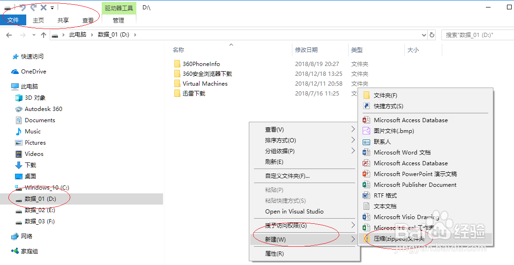Open 下载 in navigation pane

pos(30,165)
